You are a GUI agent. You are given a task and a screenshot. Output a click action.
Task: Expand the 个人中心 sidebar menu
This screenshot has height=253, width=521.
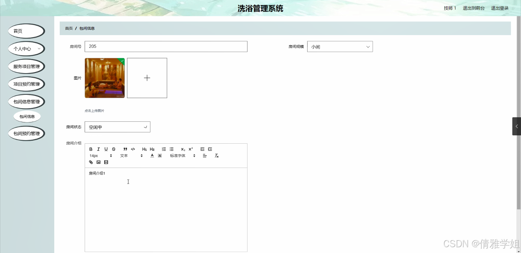click(26, 49)
